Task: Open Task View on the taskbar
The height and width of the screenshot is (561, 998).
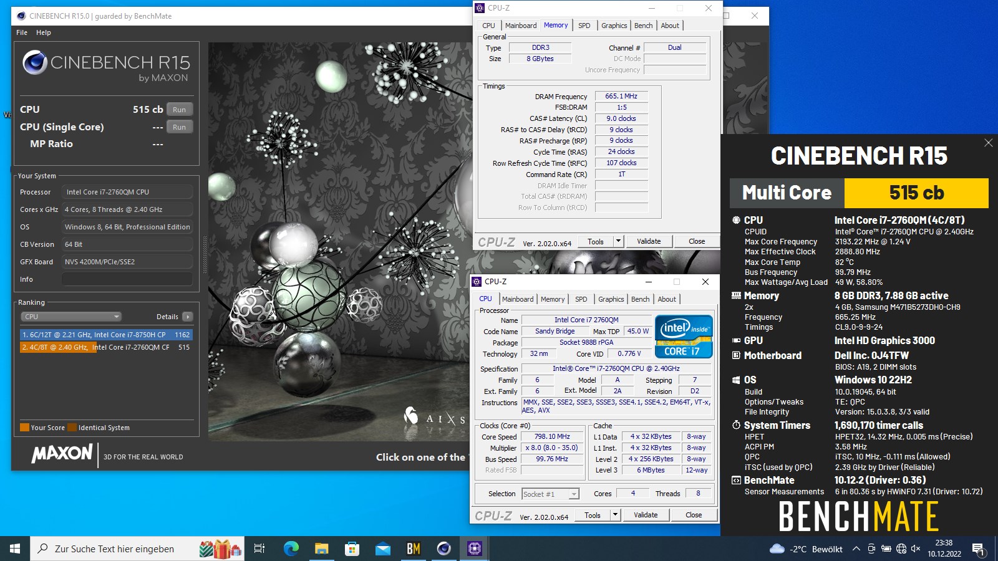Action: pyautogui.click(x=259, y=549)
